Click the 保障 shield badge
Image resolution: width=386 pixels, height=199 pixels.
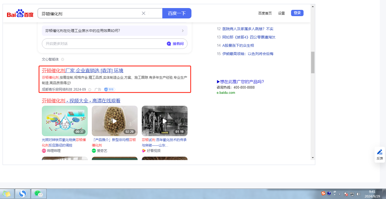click(110, 89)
